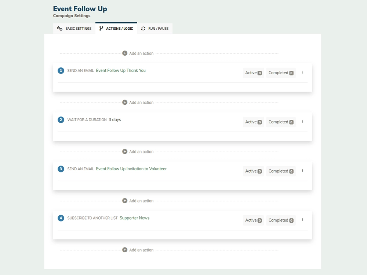Select the Actions / Logic tab
The width and height of the screenshot is (367, 275).
point(116,28)
